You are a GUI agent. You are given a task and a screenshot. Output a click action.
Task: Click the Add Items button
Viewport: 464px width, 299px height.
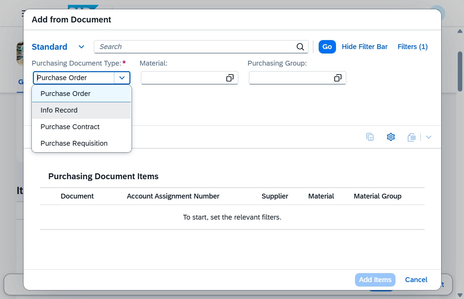[375, 280]
